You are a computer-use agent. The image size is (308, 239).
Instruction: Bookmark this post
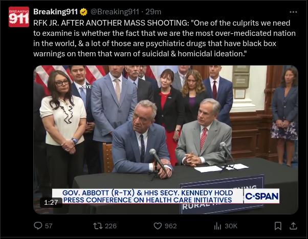tap(278, 226)
